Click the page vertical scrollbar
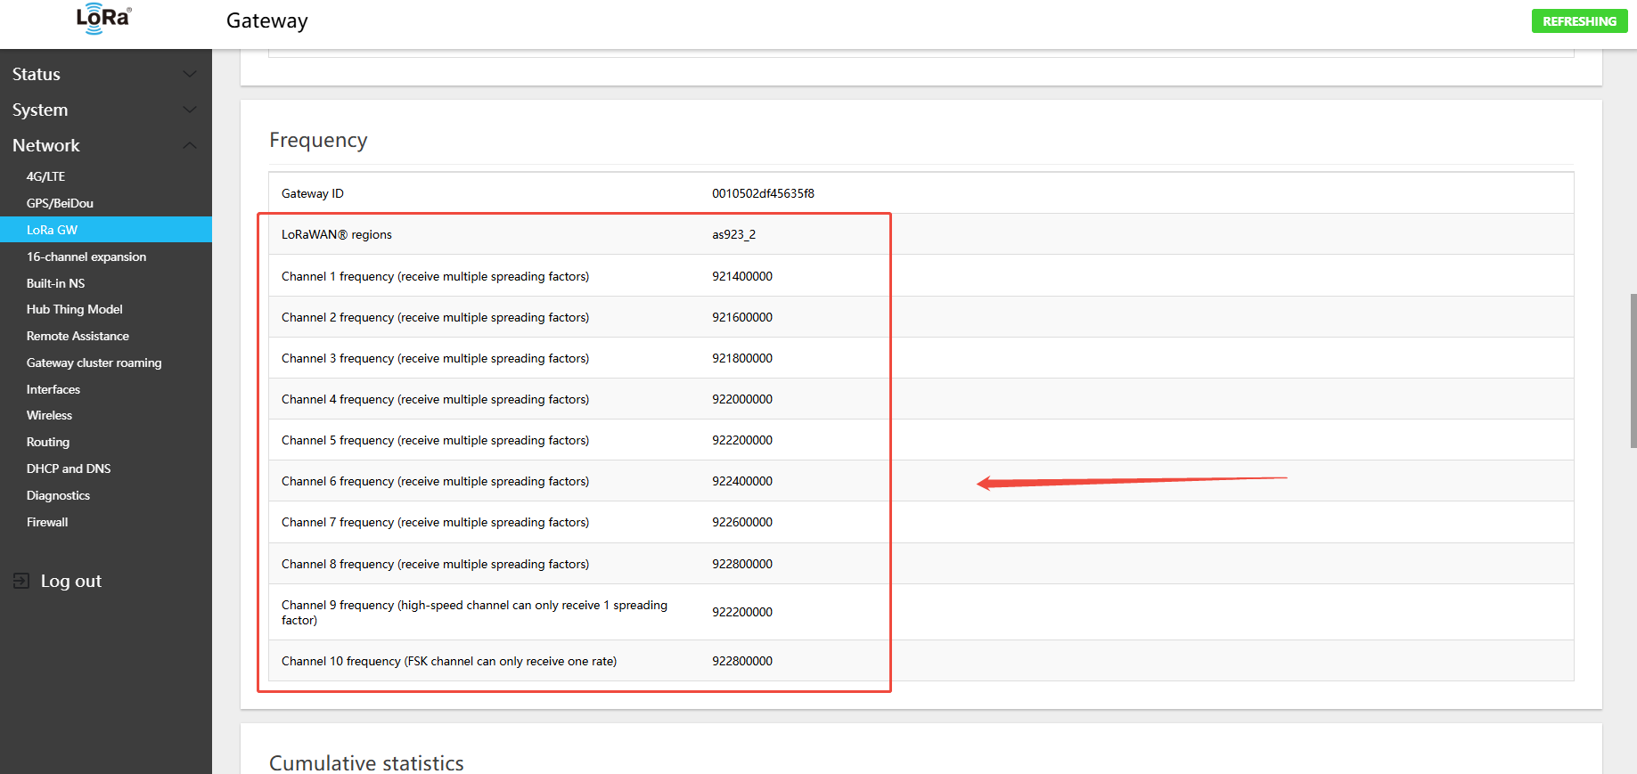 click(1633, 370)
